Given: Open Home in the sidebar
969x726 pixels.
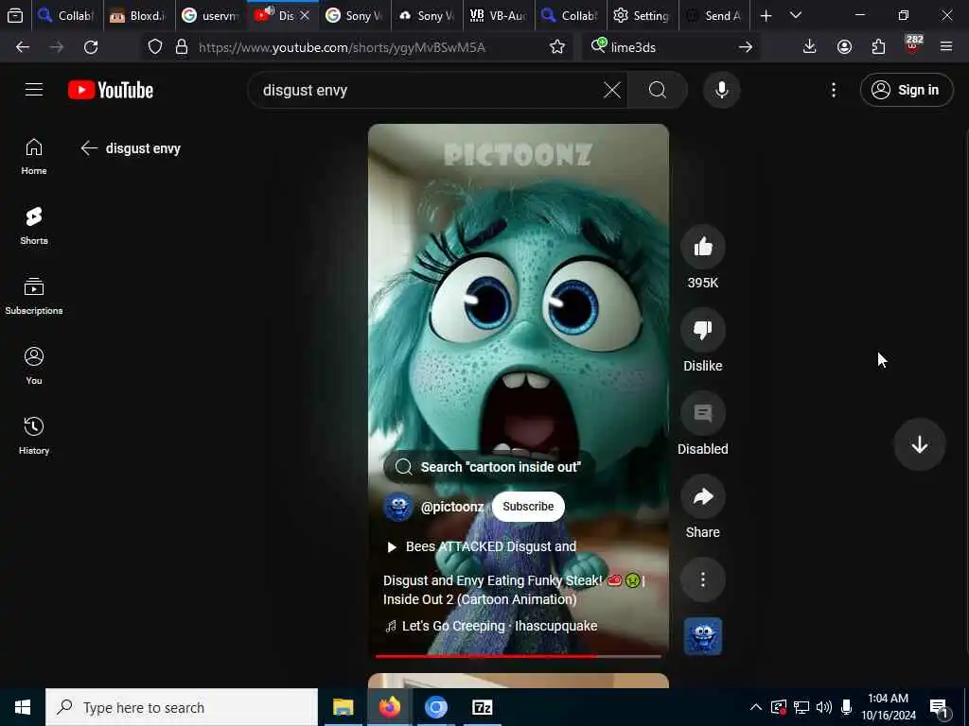Looking at the screenshot, I should click(34, 157).
